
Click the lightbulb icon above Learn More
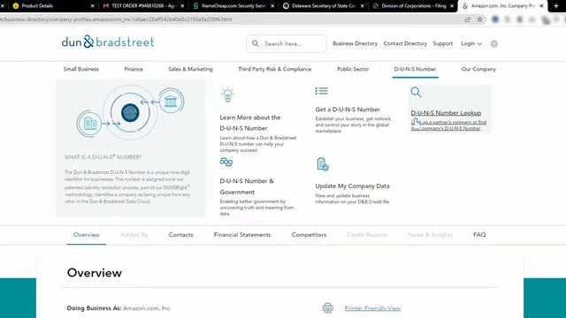(x=227, y=95)
